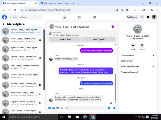161x120 pixels.
Task: Click the Mark as Paid button
Action: [x=65, y=39]
